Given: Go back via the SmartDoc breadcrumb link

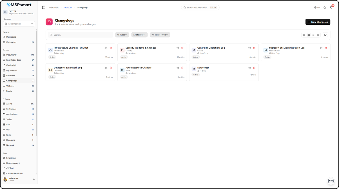Looking at the screenshot, I should pyautogui.click(x=67, y=8).
